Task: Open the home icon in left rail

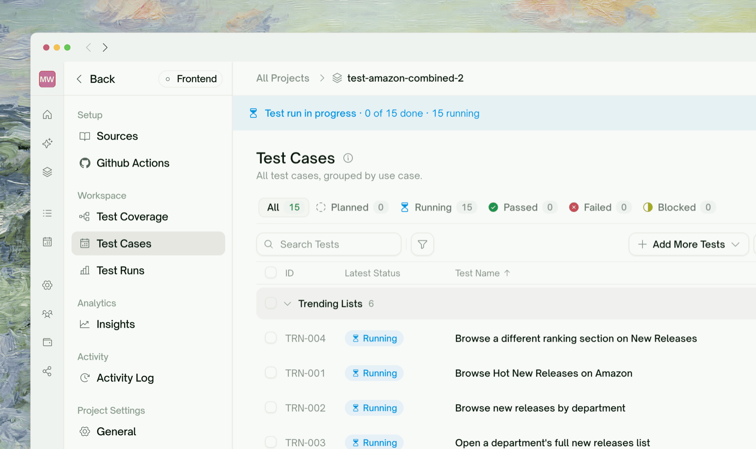Action: tap(47, 115)
